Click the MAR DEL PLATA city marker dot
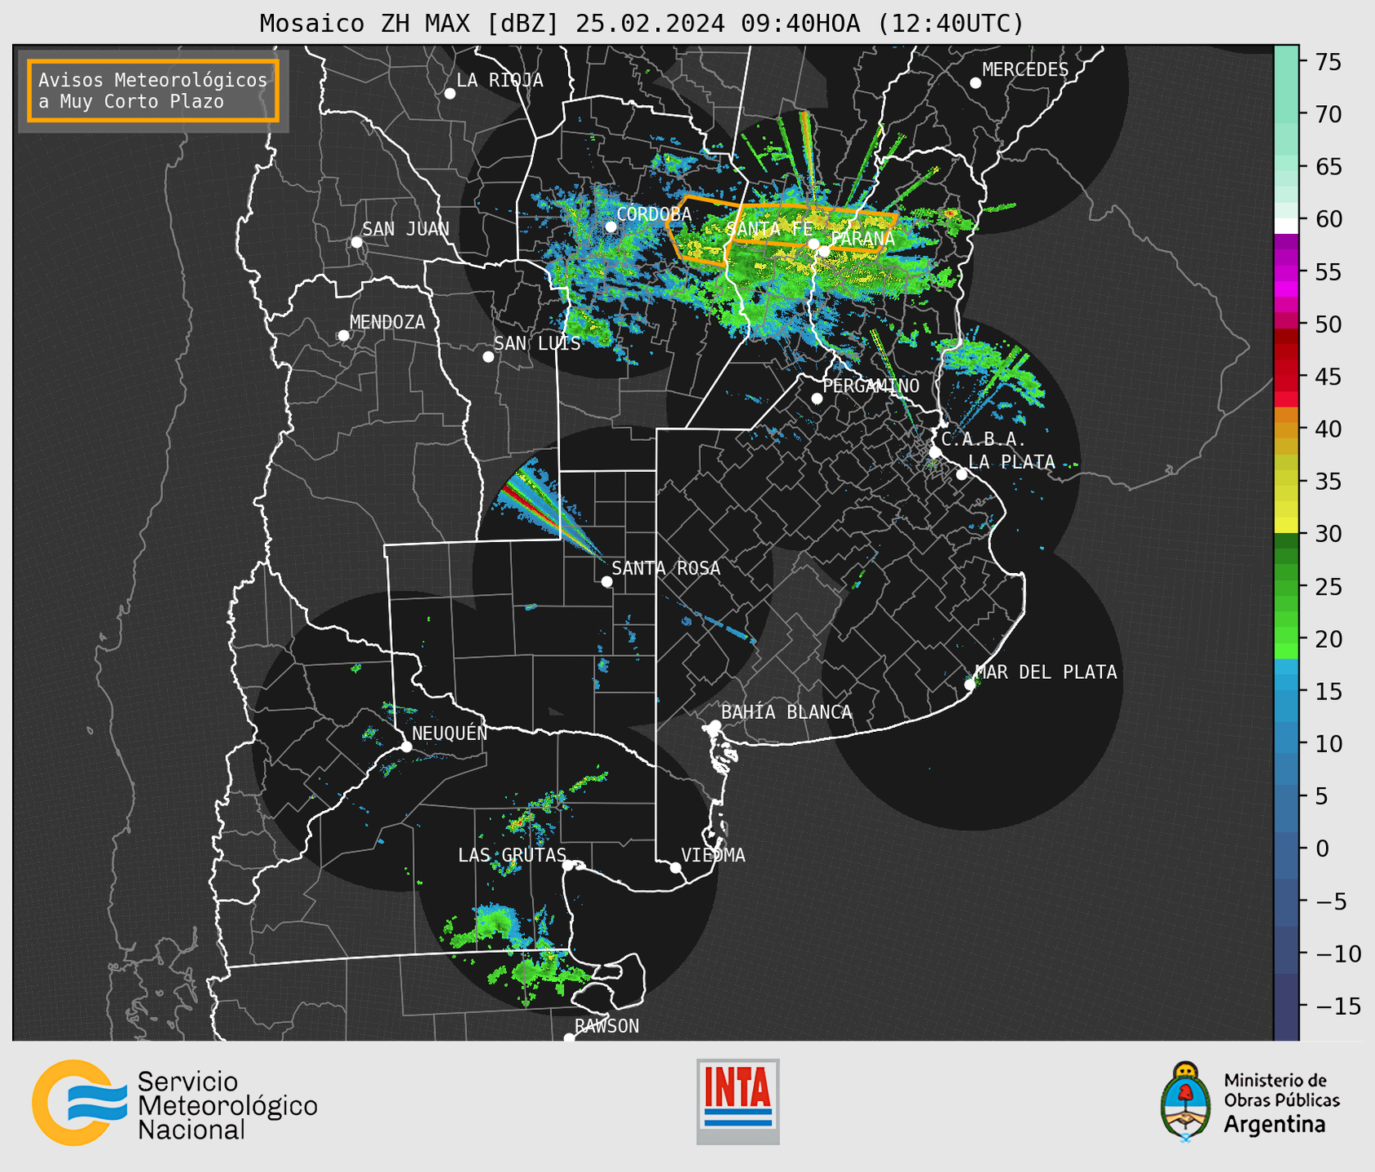The image size is (1375, 1172). point(970,685)
